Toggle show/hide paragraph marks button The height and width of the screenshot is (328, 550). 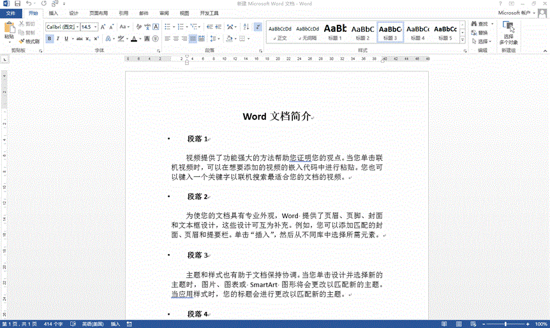click(258, 27)
